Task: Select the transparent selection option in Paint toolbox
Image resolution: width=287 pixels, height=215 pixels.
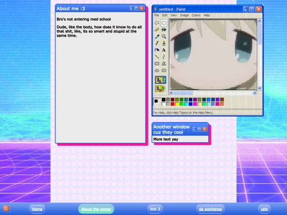Action: (160, 89)
